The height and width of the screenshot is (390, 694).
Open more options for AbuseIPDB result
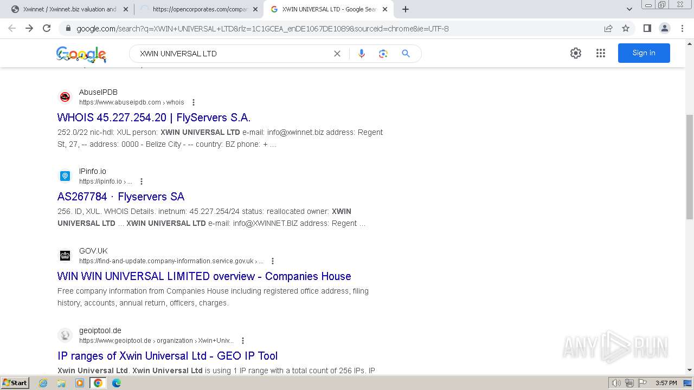pyautogui.click(x=194, y=102)
